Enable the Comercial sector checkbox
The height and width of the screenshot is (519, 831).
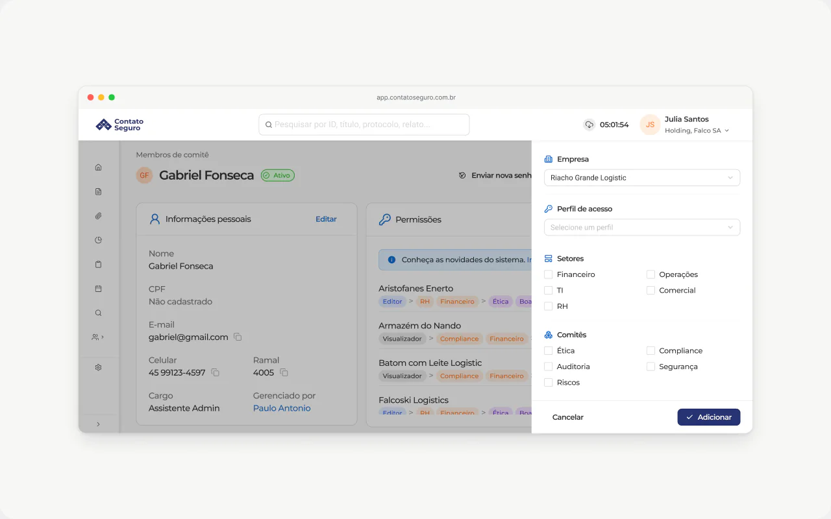tap(651, 291)
